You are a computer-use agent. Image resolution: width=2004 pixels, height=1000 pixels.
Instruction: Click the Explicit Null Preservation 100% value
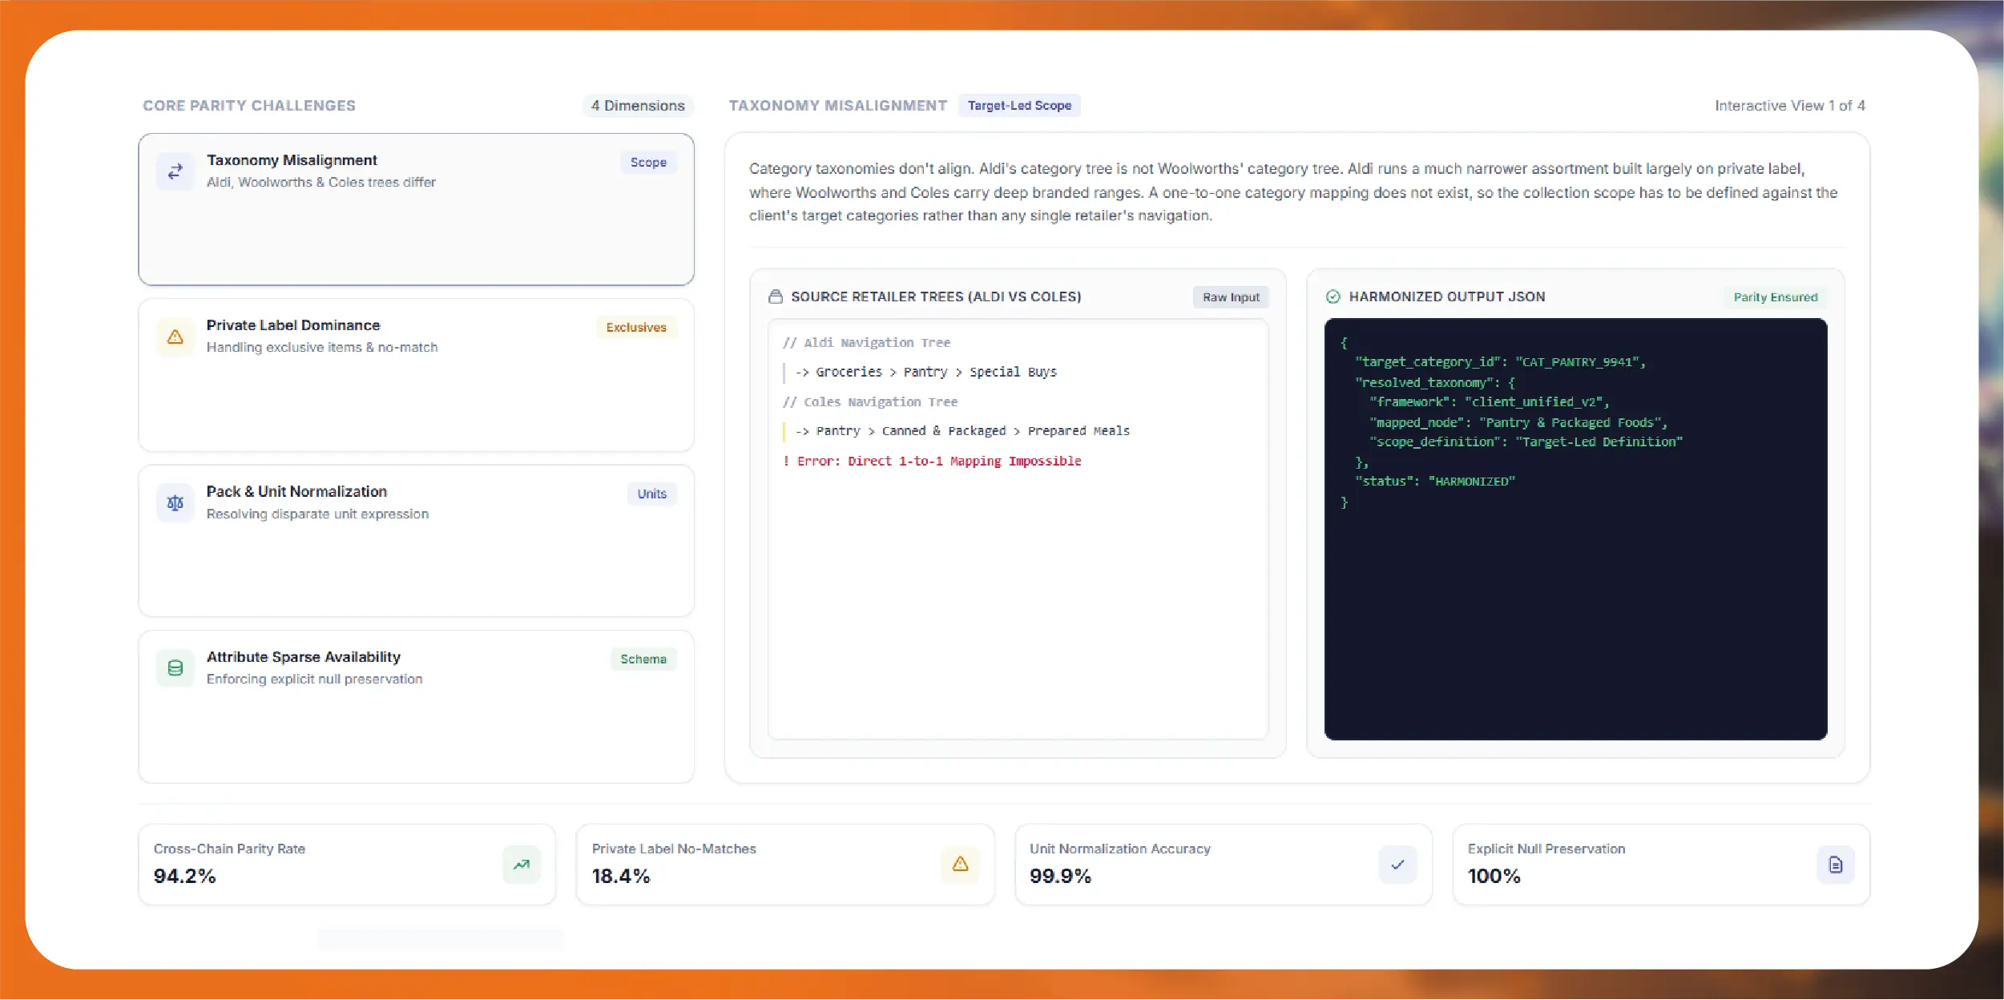pos(1494,877)
